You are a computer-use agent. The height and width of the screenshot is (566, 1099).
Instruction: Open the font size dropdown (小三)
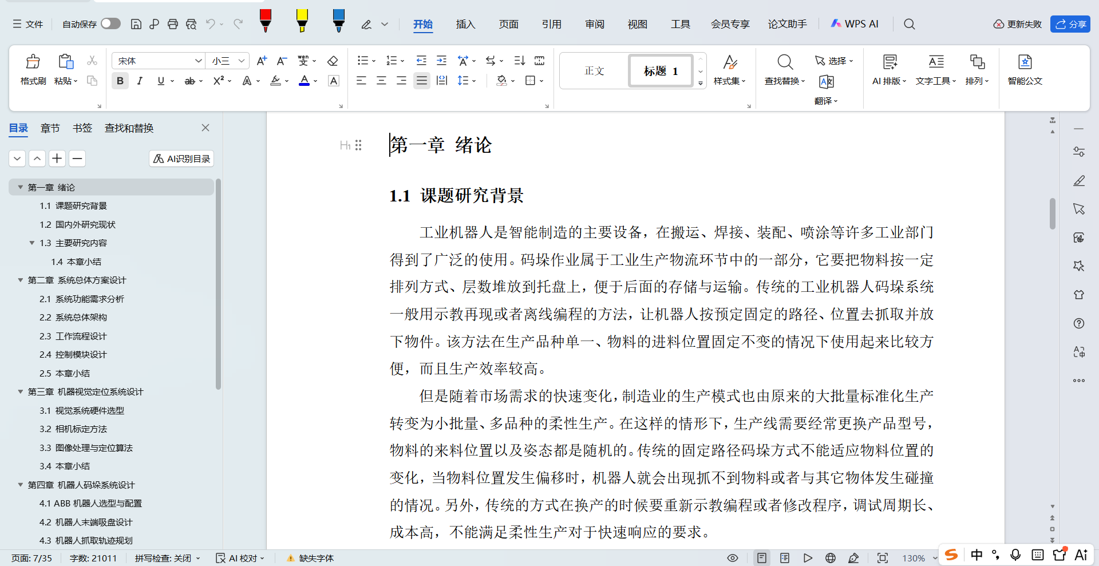tap(242, 61)
